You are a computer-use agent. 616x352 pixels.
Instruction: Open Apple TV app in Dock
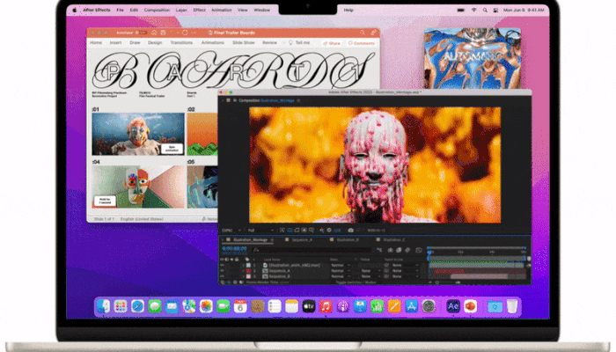309,306
